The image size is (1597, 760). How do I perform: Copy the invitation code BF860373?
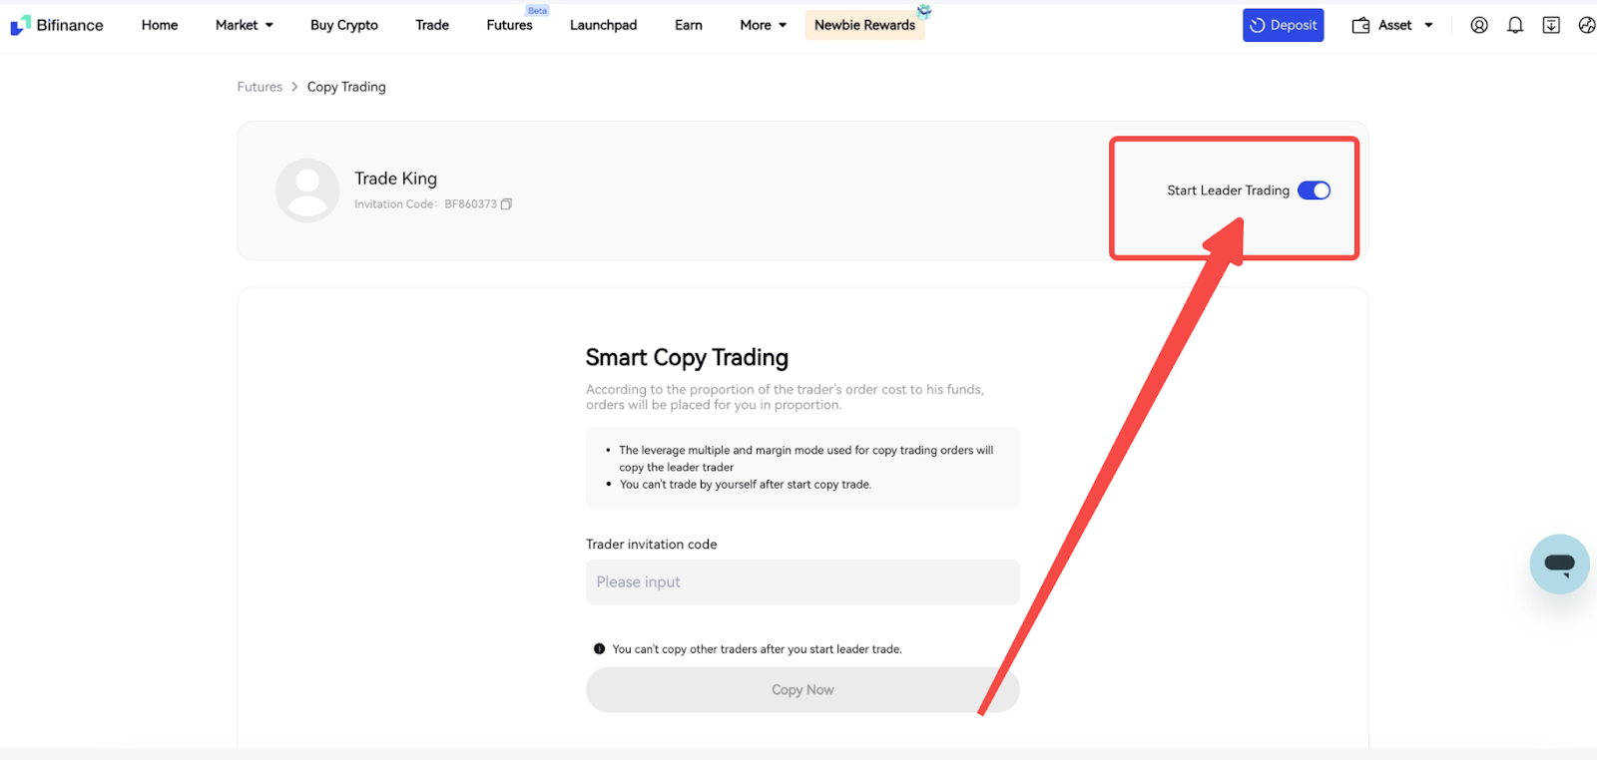tap(506, 204)
